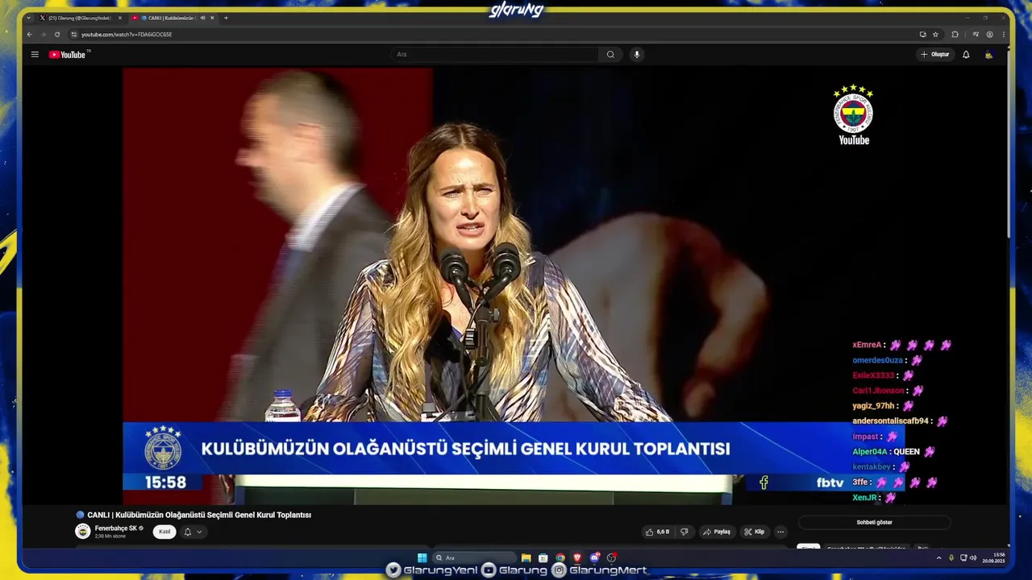1032x580 pixels.
Task: View site information icon in address bar
Action: [74, 35]
